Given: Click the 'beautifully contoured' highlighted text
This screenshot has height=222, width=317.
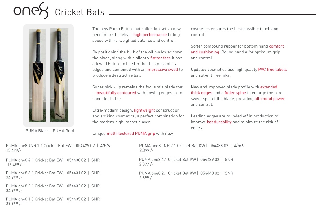Looking at the screenshot, I should (x=117, y=93).
